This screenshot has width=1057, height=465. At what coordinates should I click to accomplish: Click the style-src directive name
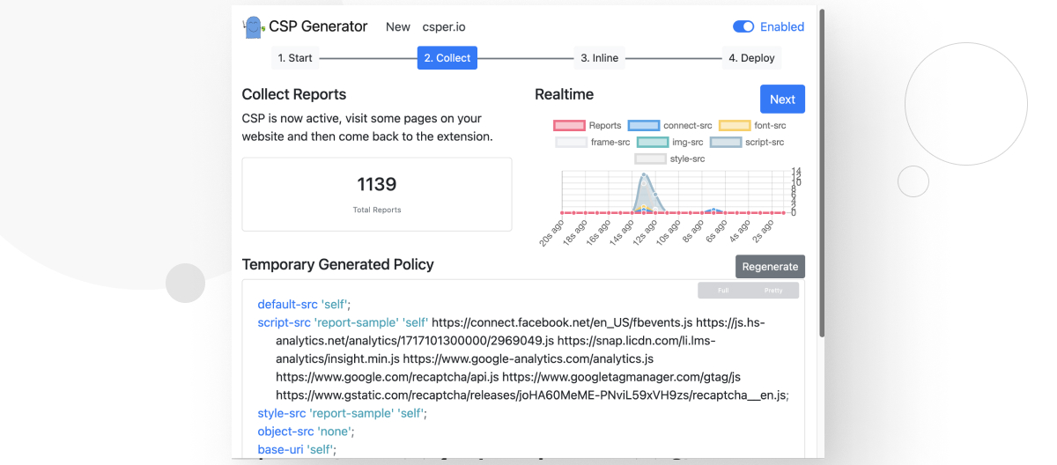[282, 413]
